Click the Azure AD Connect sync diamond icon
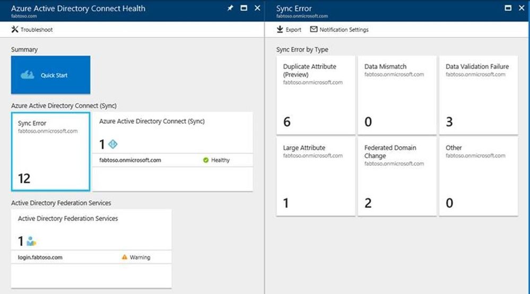This screenshot has height=294, width=530. click(x=112, y=145)
